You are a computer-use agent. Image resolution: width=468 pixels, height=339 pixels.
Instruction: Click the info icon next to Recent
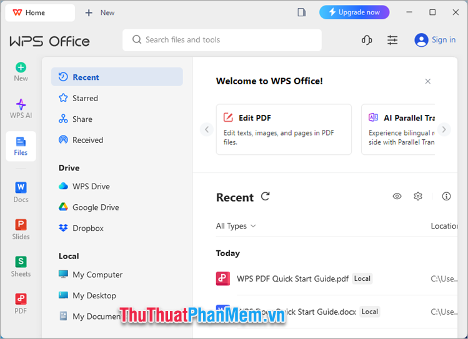tap(446, 196)
